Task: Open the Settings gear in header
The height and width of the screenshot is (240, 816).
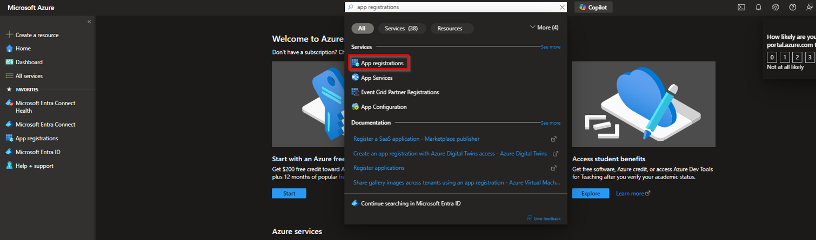Action: pos(775,8)
